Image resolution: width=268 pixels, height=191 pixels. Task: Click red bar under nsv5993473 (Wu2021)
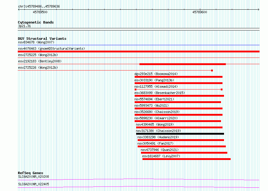179,108
